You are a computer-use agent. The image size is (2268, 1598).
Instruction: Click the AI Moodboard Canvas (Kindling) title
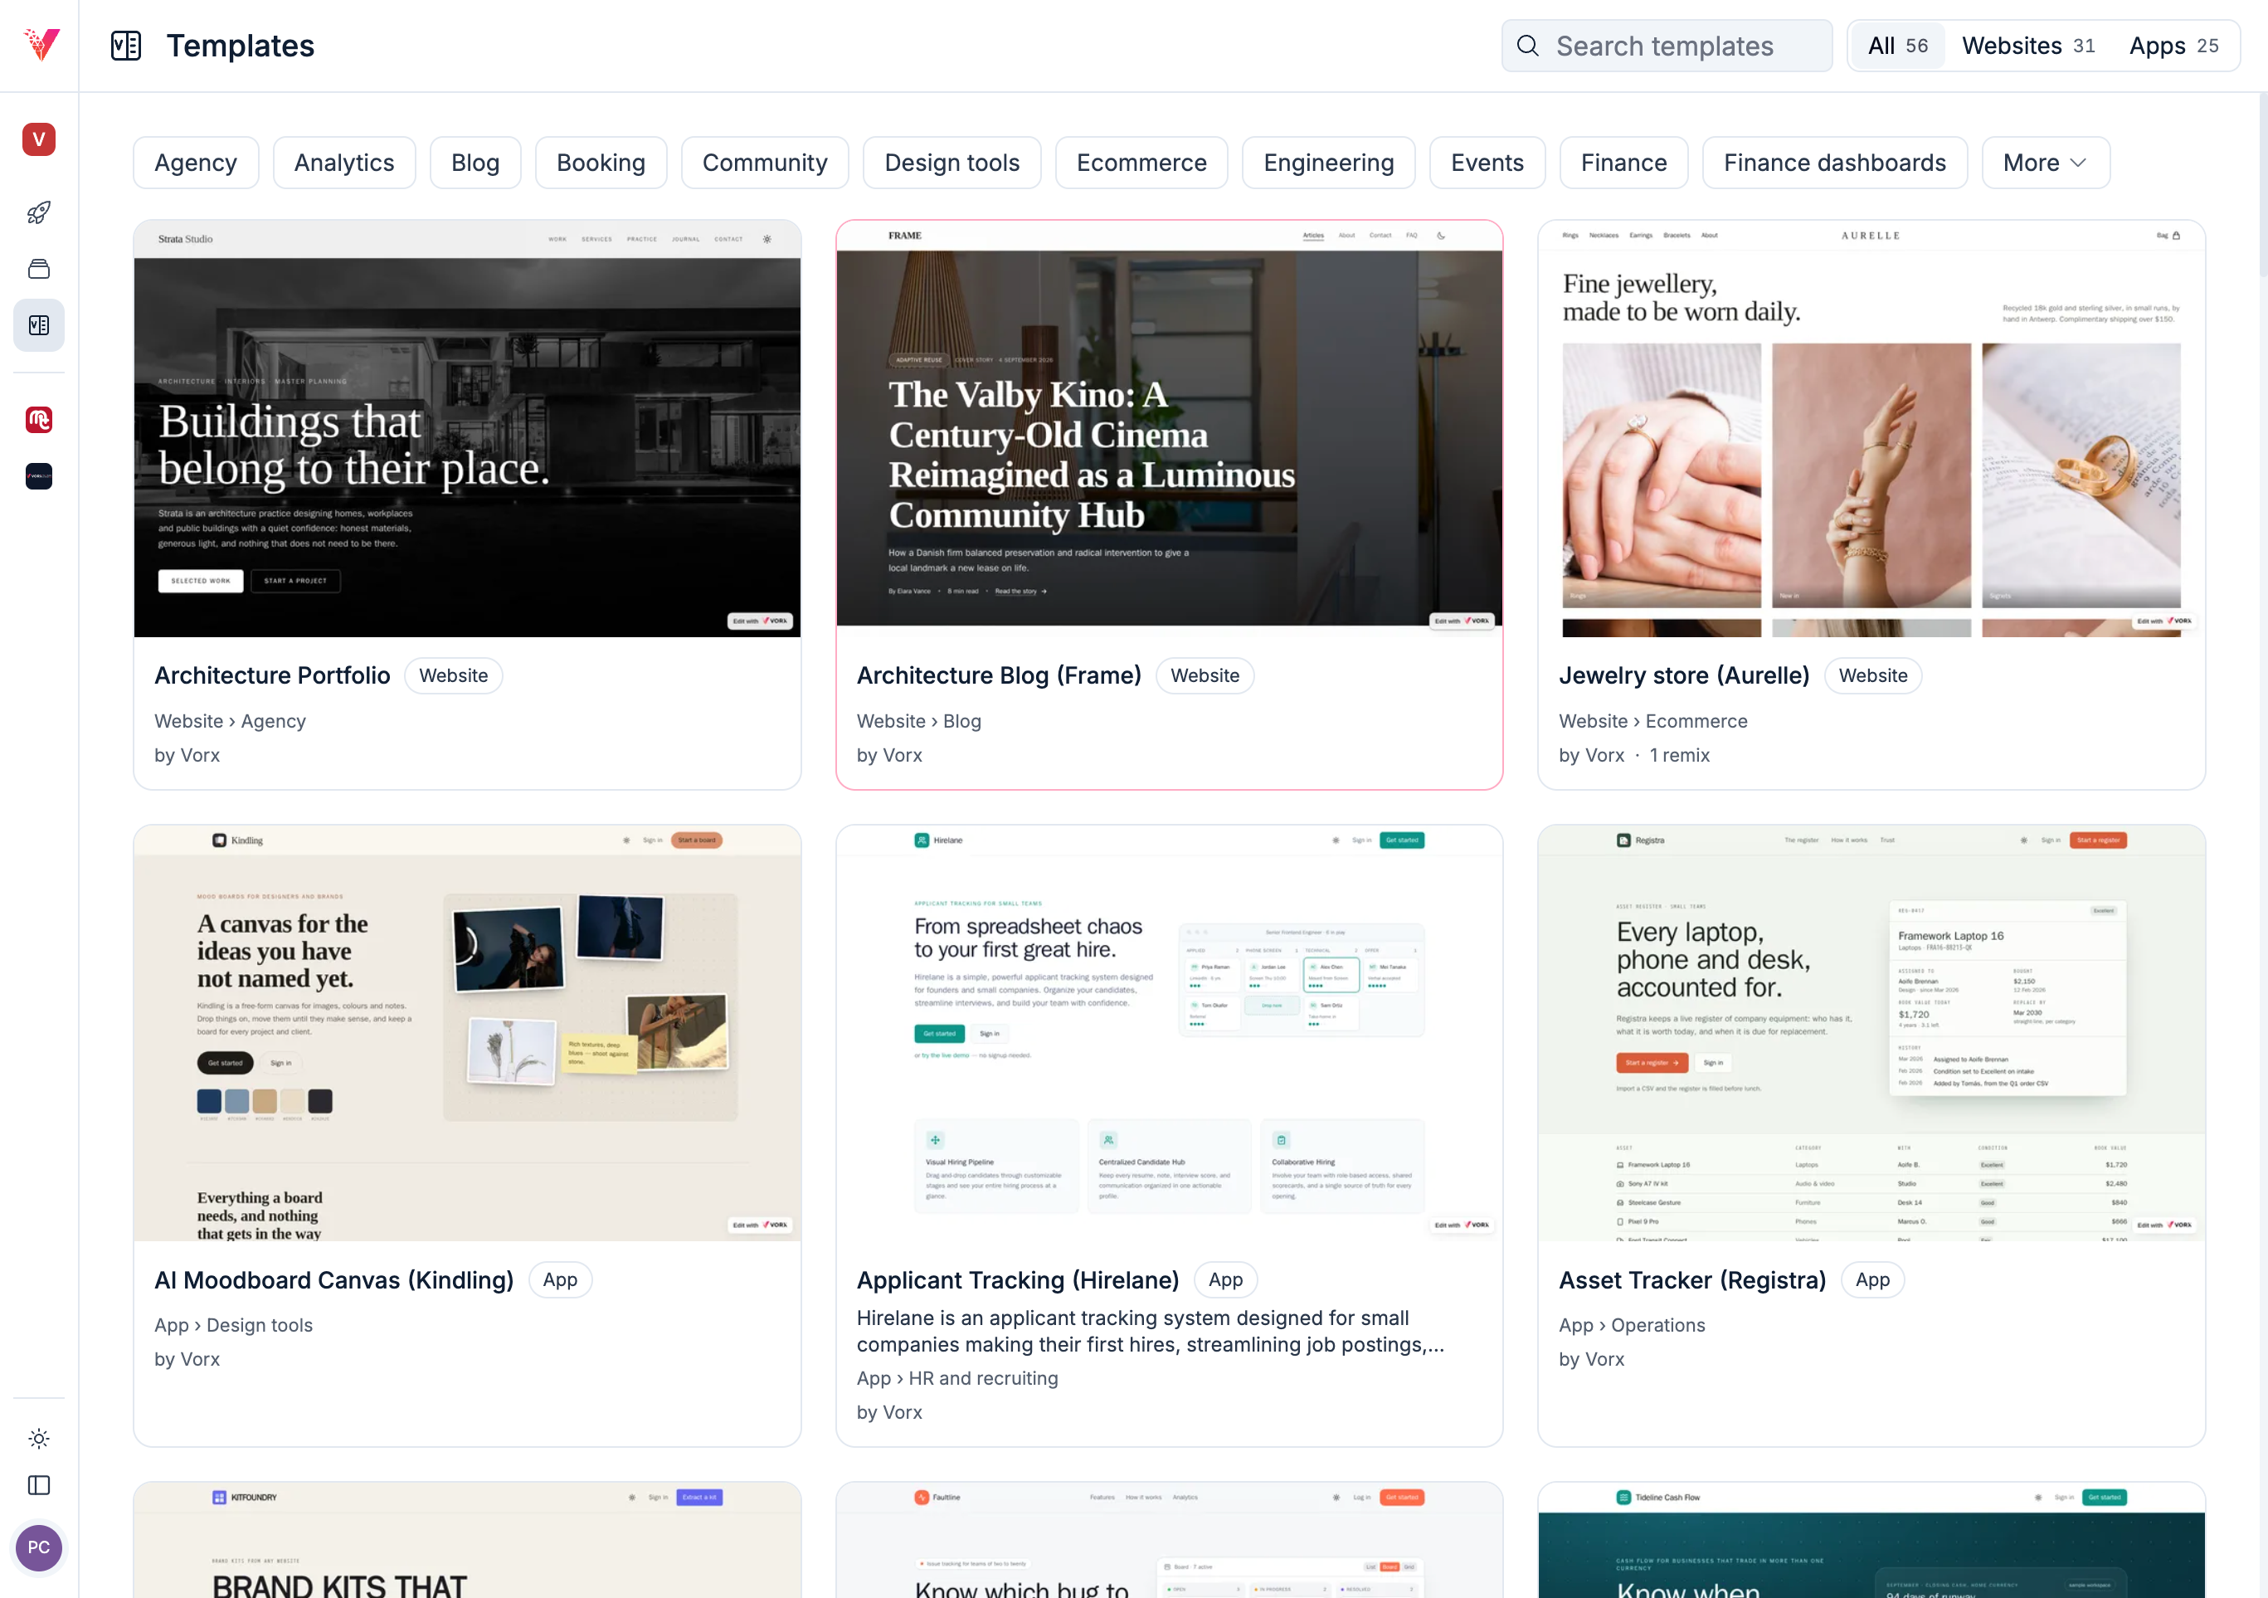pyautogui.click(x=333, y=1279)
